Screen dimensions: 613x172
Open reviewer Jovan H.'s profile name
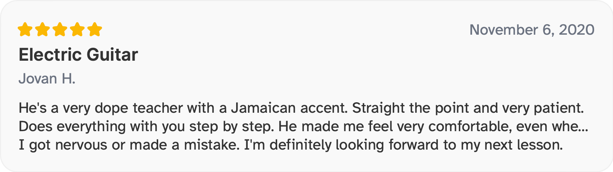click(x=47, y=79)
